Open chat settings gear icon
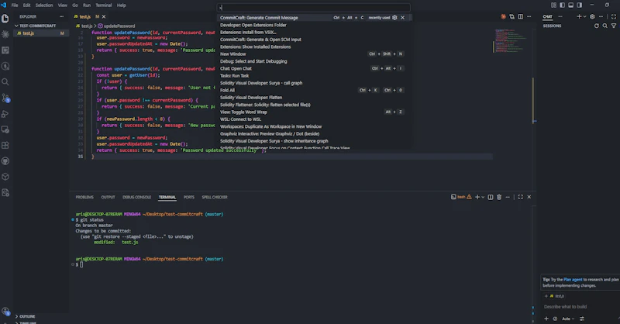The image size is (620, 324). click(592, 16)
